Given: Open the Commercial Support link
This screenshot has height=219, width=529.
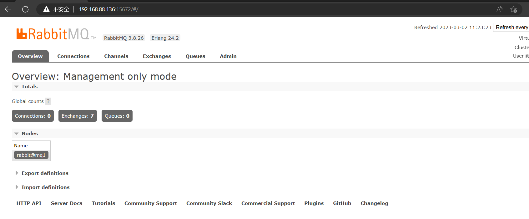Looking at the screenshot, I should [268, 203].
